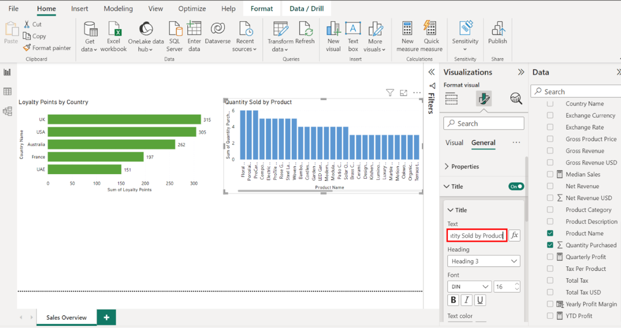Open the Analytics pane magnifier icon

click(516, 98)
